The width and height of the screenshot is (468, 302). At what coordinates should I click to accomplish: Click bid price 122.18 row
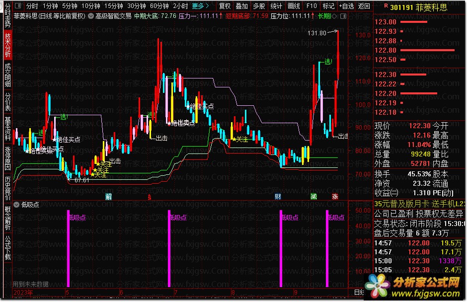(x=419, y=112)
